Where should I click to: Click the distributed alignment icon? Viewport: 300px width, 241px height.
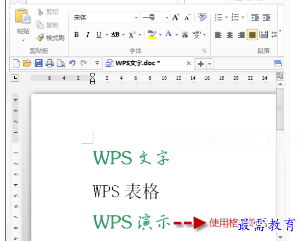264,35
